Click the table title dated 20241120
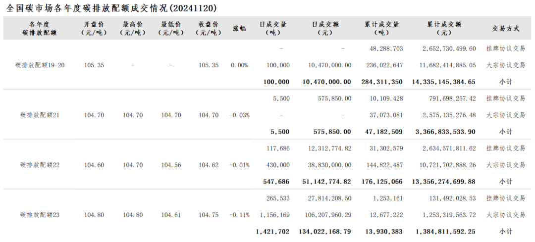The width and height of the screenshot is (535, 242). [x=112, y=8]
